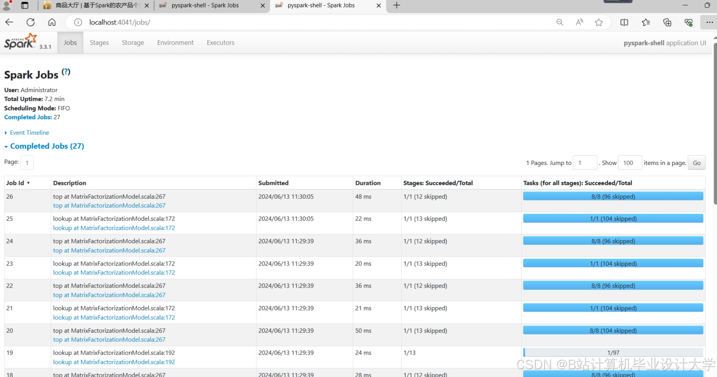Collapse the Completed Jobs section
This screenshot has height=377, width=717.
click(x=45, y=146)
